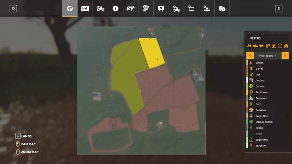The image size is (292, 164).
Task: Go to next filter category arrow
Action: tap(285, 56)
